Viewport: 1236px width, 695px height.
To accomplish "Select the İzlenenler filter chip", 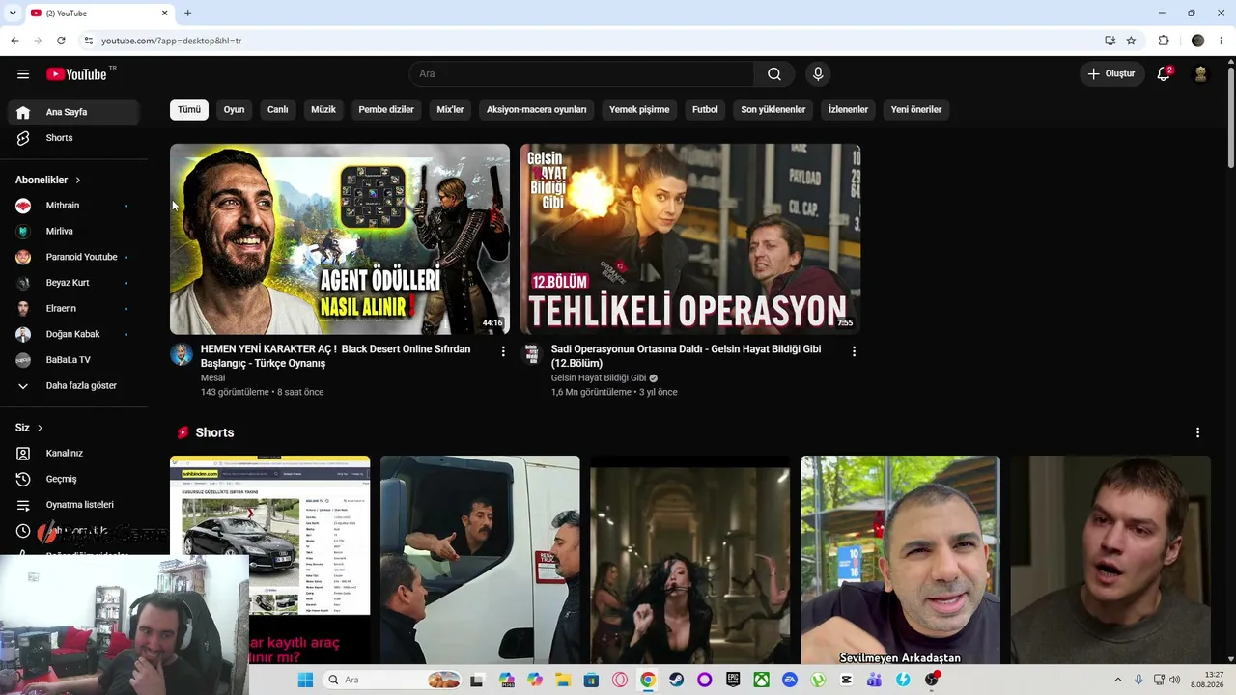I will coord(849,110).
